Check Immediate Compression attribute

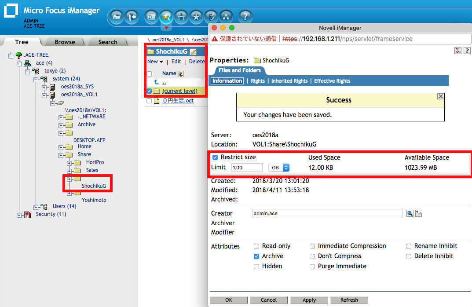(x=312, y=246)
